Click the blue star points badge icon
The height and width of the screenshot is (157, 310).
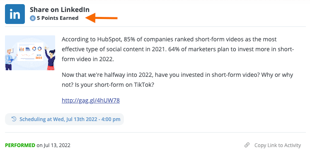[x=33, y=18]
